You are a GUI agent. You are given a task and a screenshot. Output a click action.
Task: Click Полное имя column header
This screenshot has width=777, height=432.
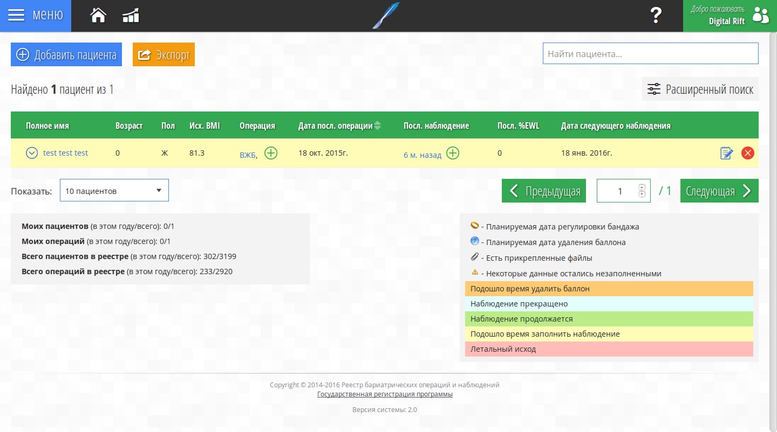[x=47, y=126]
